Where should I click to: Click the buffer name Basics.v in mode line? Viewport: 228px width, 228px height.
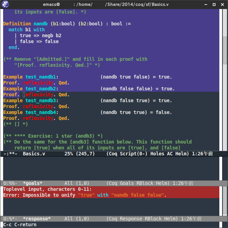[34, 154]
